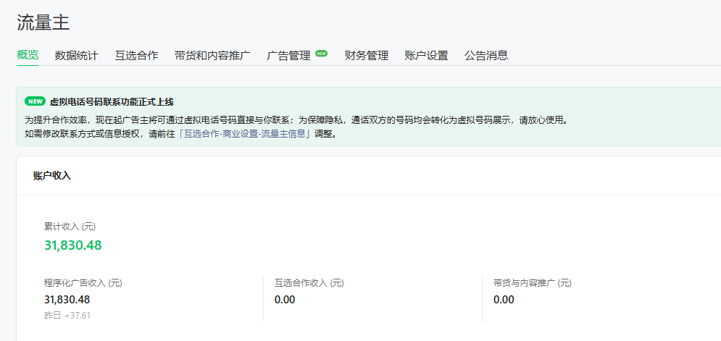Click the 带货与内容推广 (元) income label
The image size is (721, 341).
[x=532, y=282]
